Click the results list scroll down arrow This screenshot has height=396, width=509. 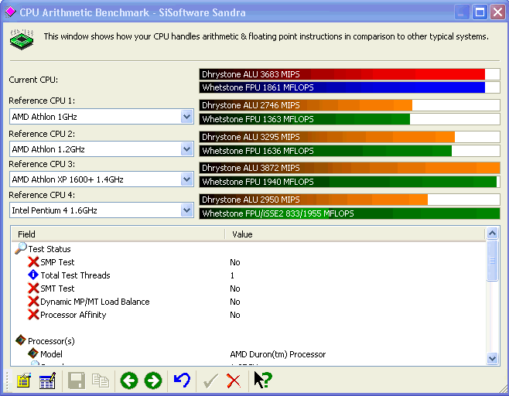[x=493, y=358]
